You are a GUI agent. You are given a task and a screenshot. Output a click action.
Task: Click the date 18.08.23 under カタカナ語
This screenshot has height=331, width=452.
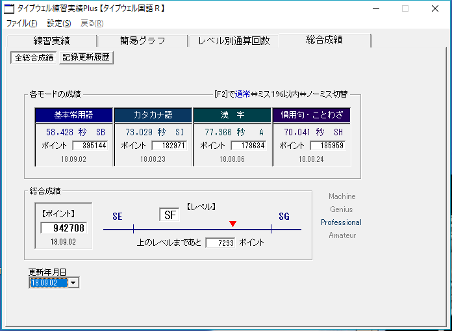pos(153,159)
